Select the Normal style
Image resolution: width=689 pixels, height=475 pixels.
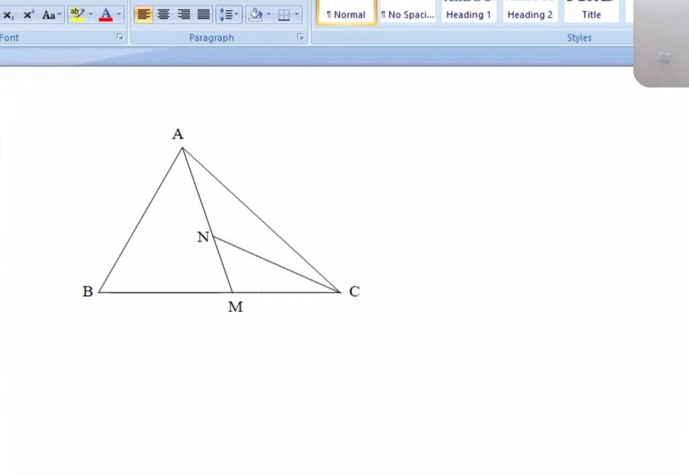point(347,12)
